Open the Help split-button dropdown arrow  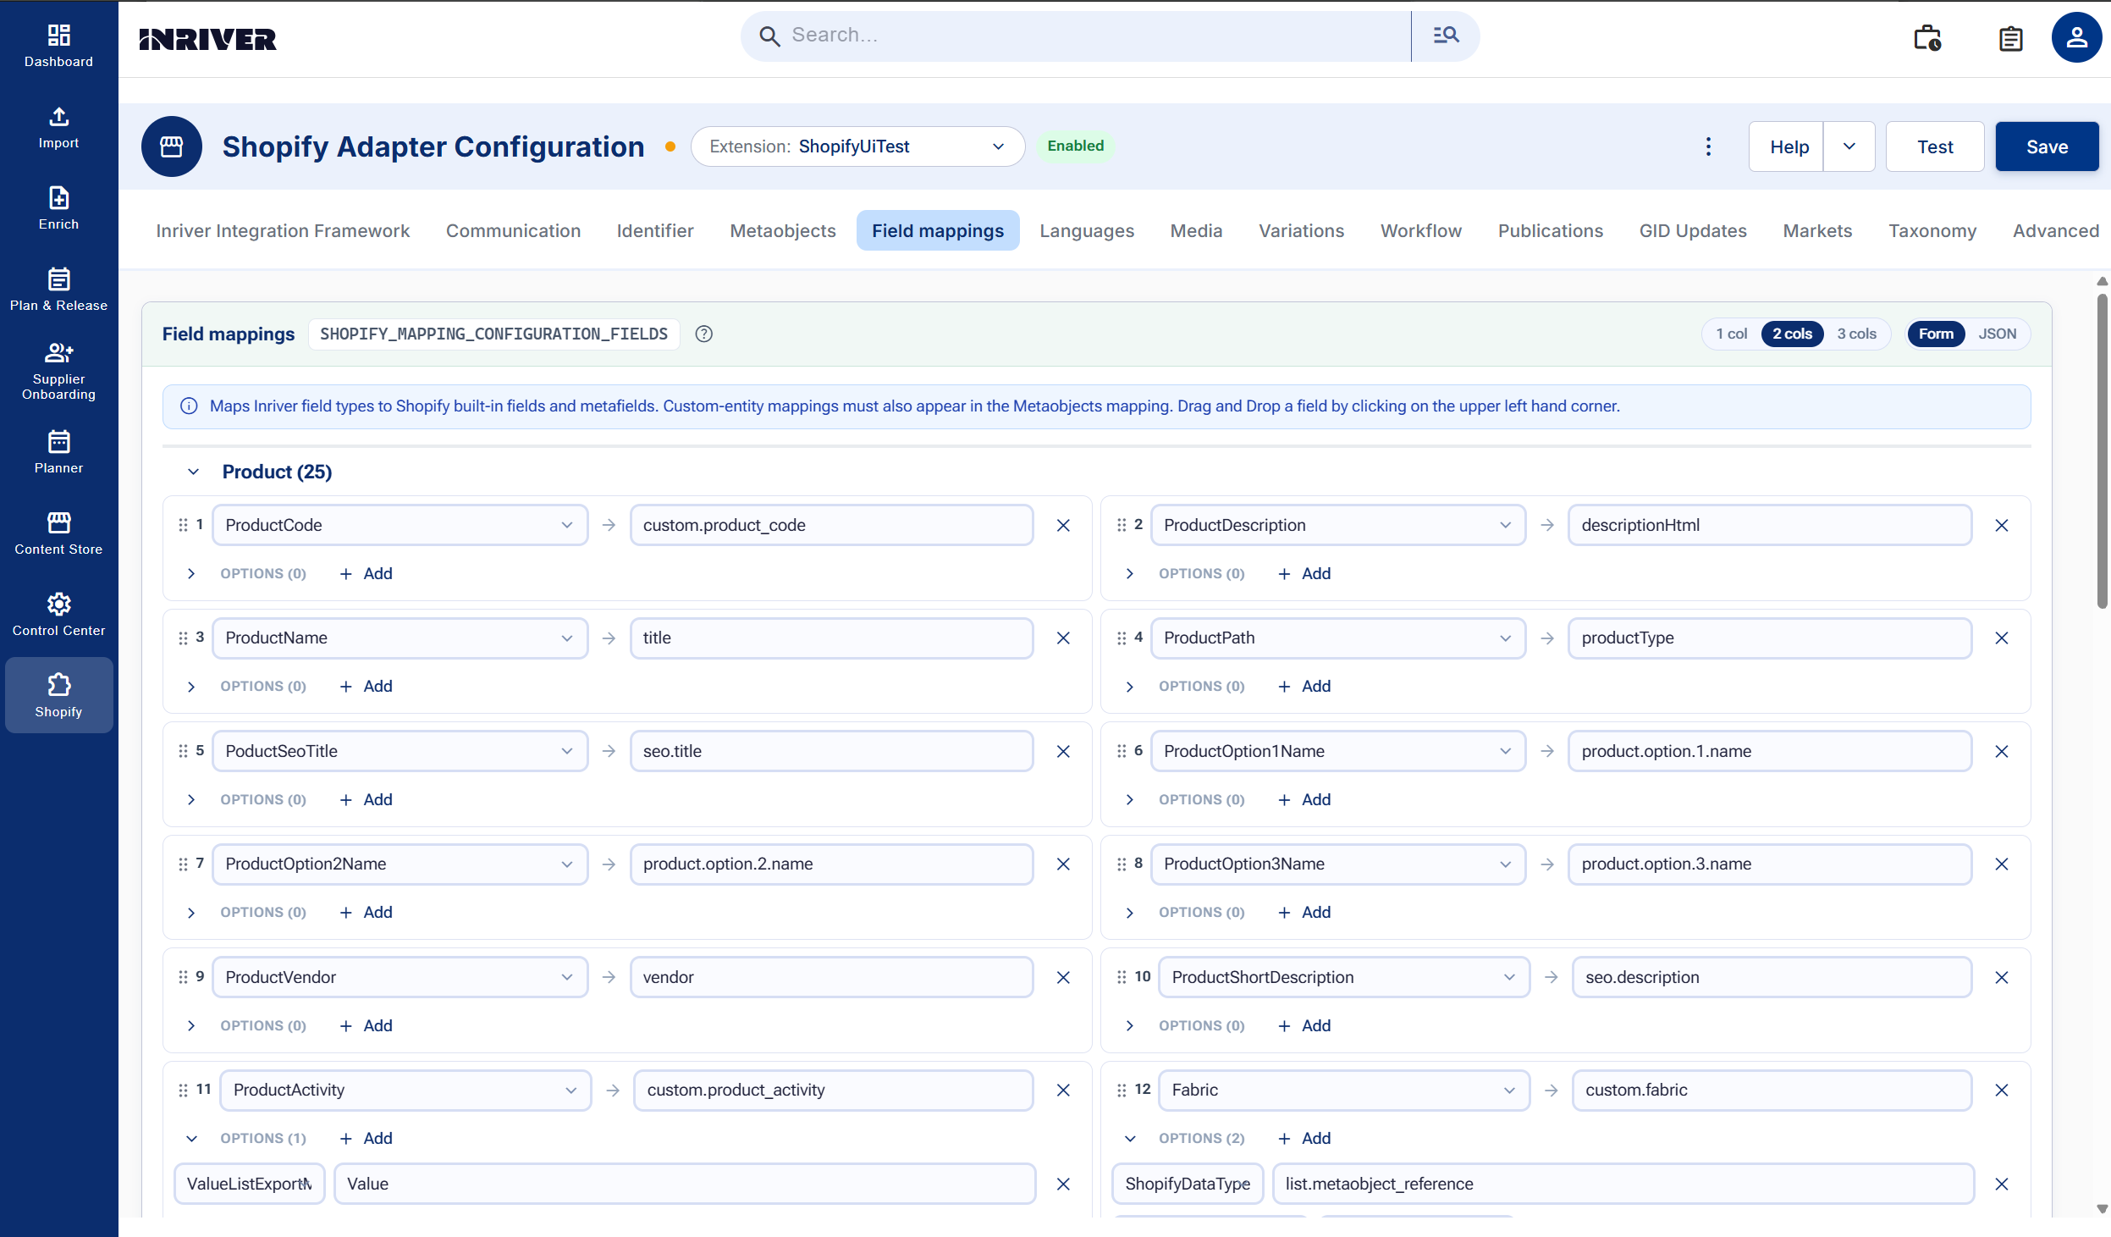1849,146
